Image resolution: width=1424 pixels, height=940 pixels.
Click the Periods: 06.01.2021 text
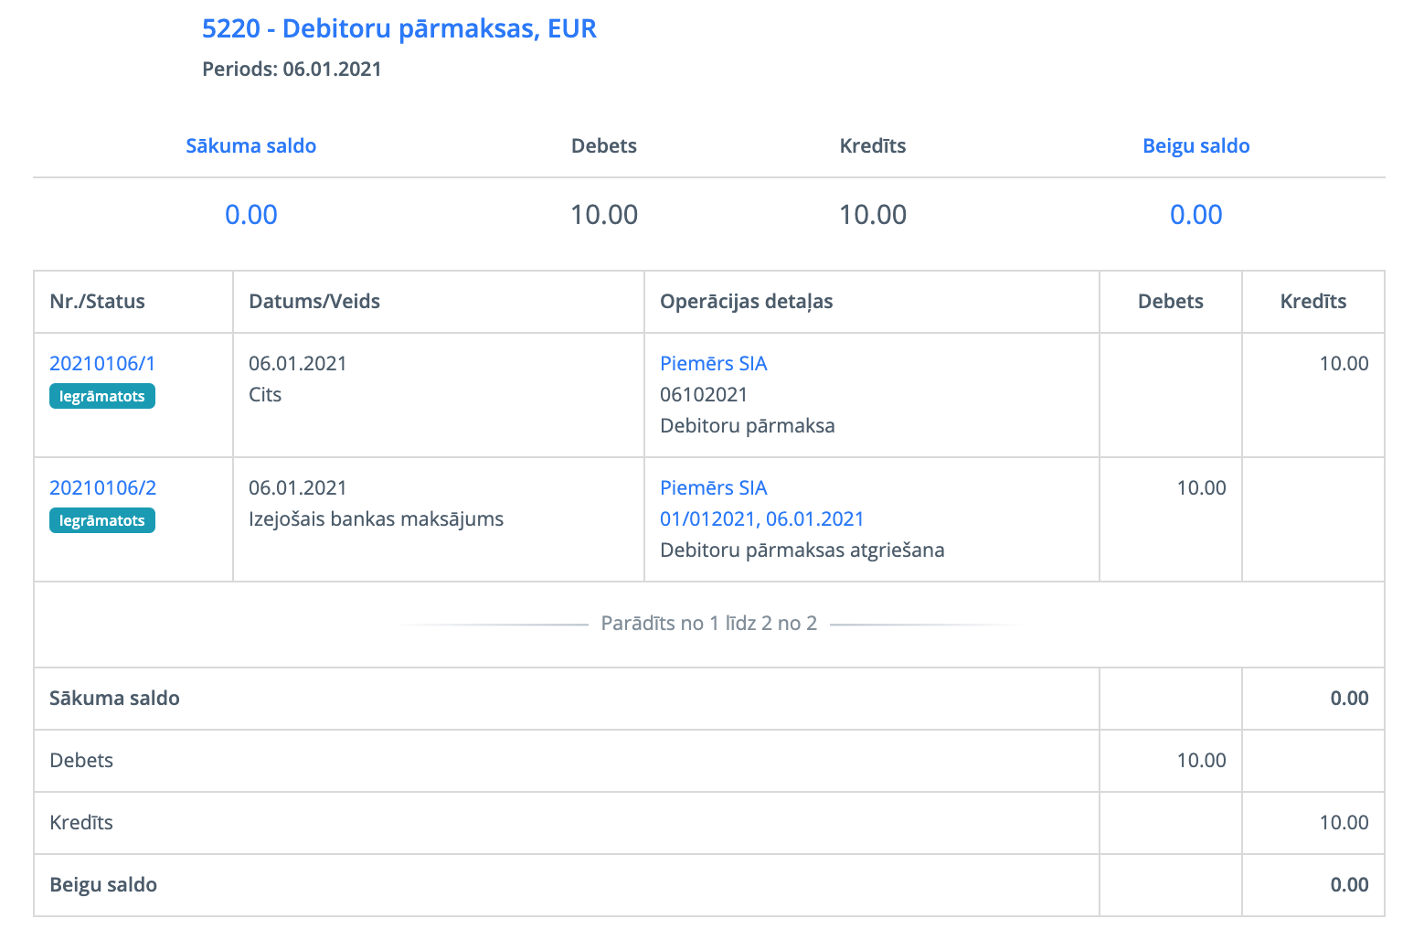(292, 69)
